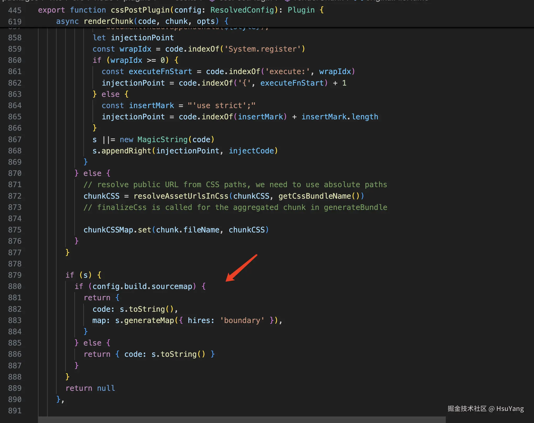This screenshot has width=534, height=423.
Task: Click the MagicString class name
Action: pos(162,140)
